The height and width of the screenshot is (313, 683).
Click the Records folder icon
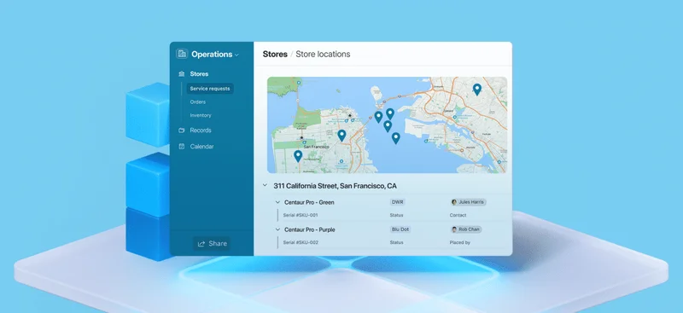tap(182, 130)
